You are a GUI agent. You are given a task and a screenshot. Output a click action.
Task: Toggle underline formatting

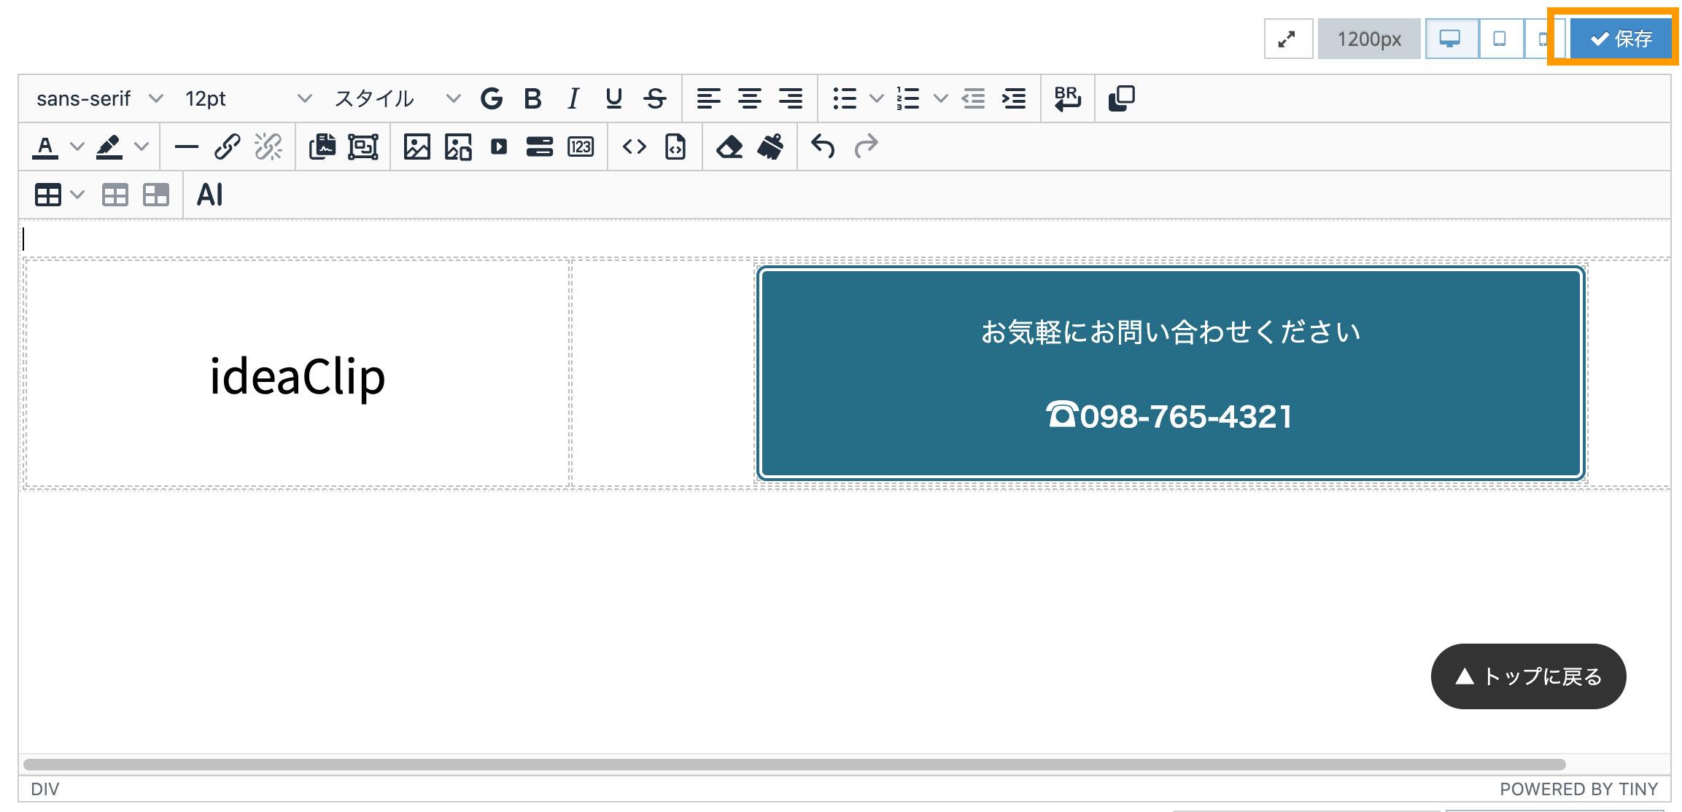[x=614, y=98]
